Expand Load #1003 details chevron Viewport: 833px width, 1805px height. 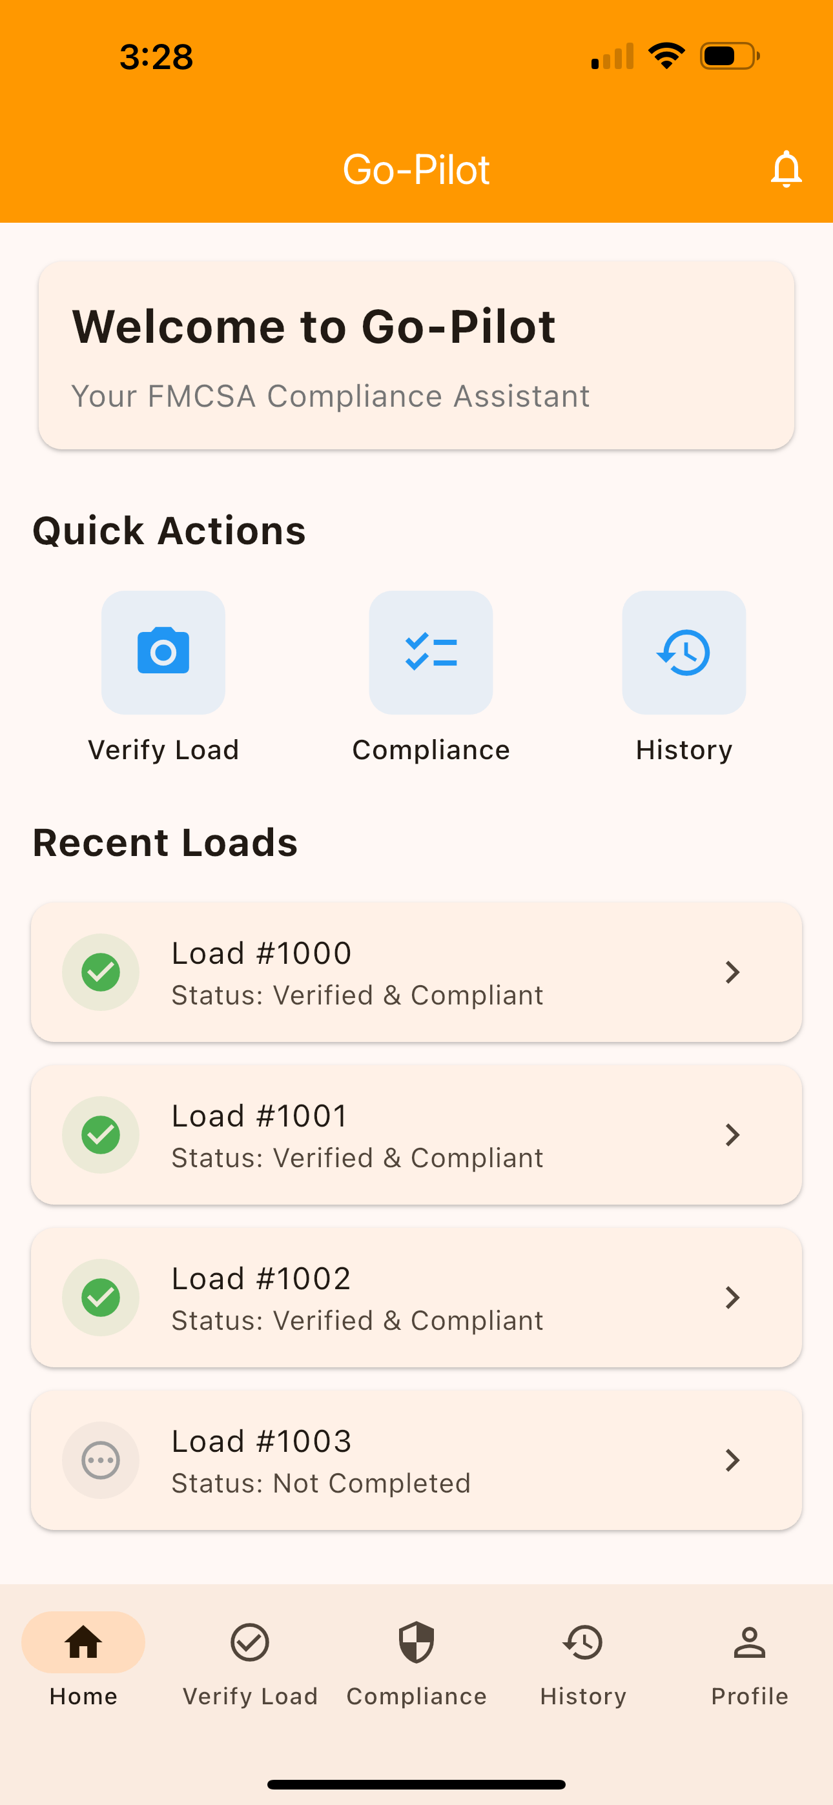tap(732, 1460)
